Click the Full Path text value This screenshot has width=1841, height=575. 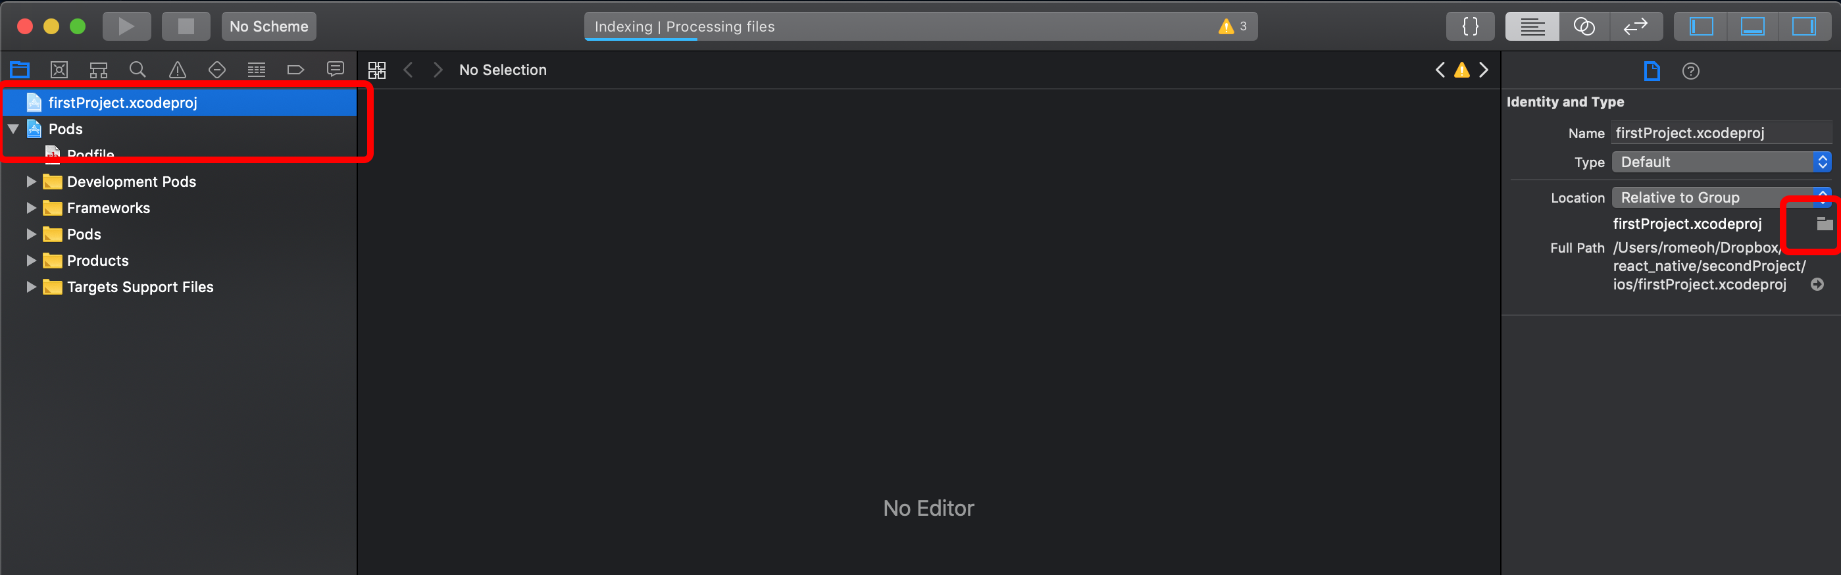click(1709, 266)
